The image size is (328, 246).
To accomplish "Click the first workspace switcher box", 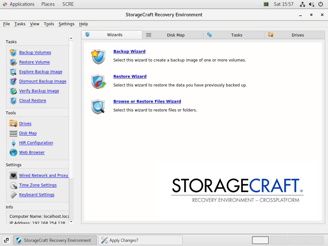I will pyautogui.click(x=260, y=240).
